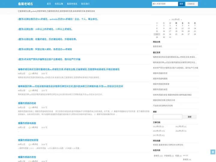Click the 老域名 (22) tag
Screen dimensions: 216x162
(x=158, y=156)
